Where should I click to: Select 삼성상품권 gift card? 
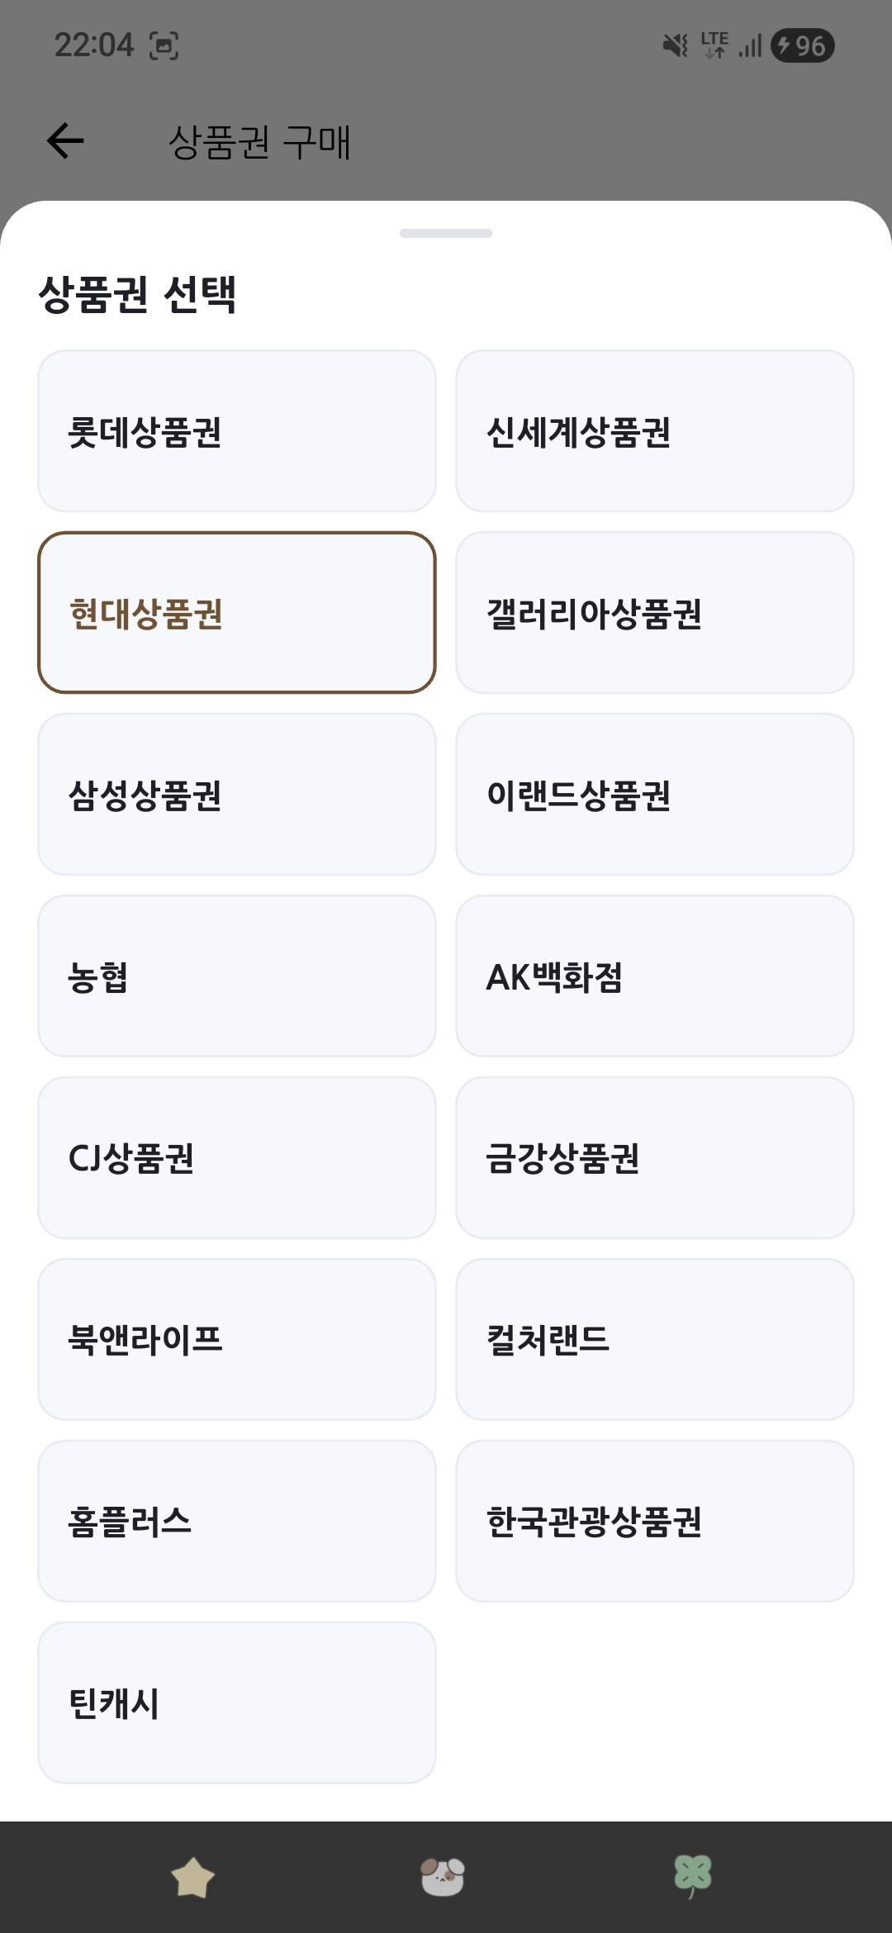236,795
